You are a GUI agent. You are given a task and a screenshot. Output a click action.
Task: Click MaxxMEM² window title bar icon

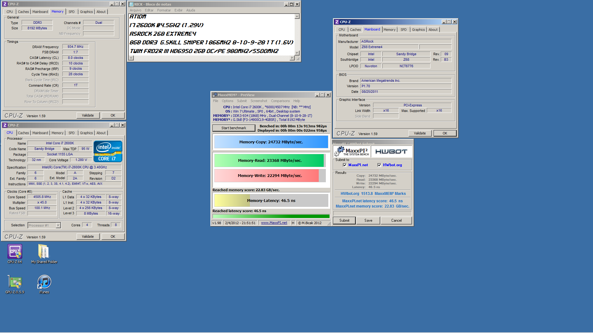215,95
